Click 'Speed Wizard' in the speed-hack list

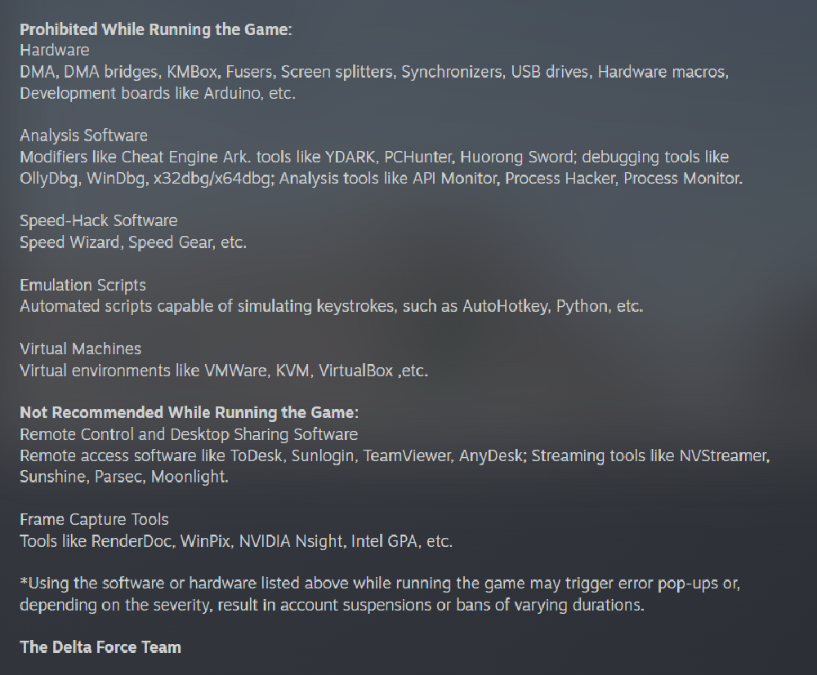coord(69,242)
